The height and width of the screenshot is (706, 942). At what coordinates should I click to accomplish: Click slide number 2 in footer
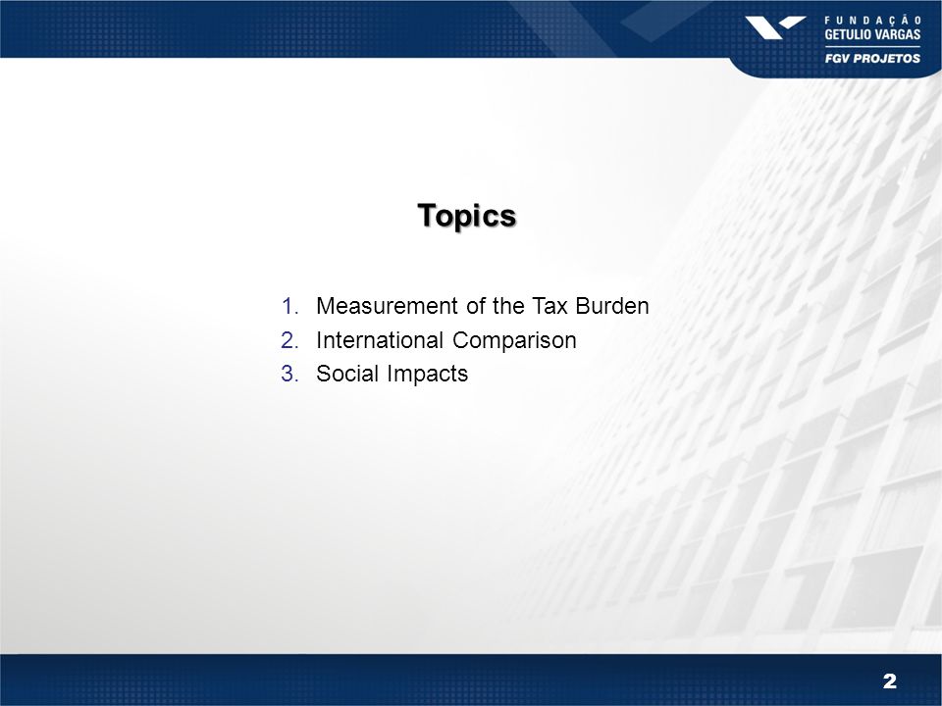890,681
